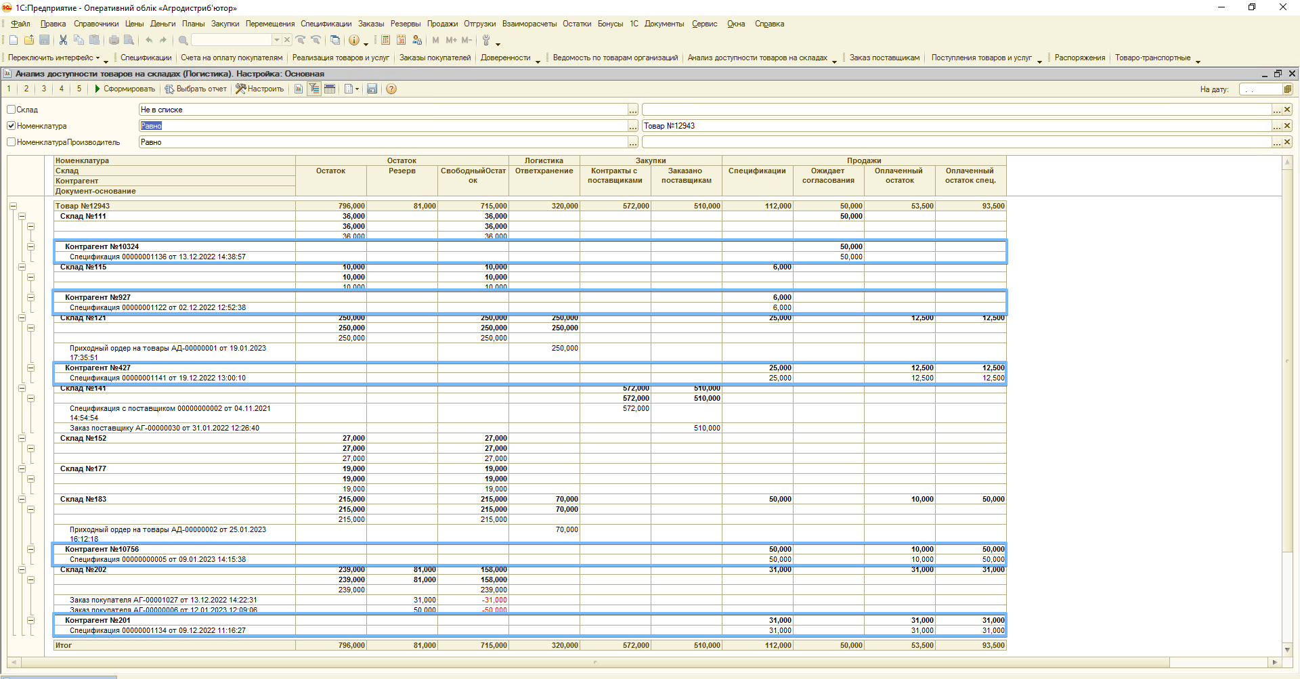Open the calculator tool icon

[385, 41]
